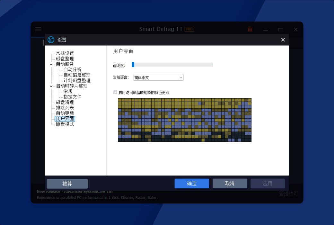Viewport: 334px width, 225px height.
Task: Collapse the 启动时碎片整理 tree node
Action: click(x=51, y=86)
